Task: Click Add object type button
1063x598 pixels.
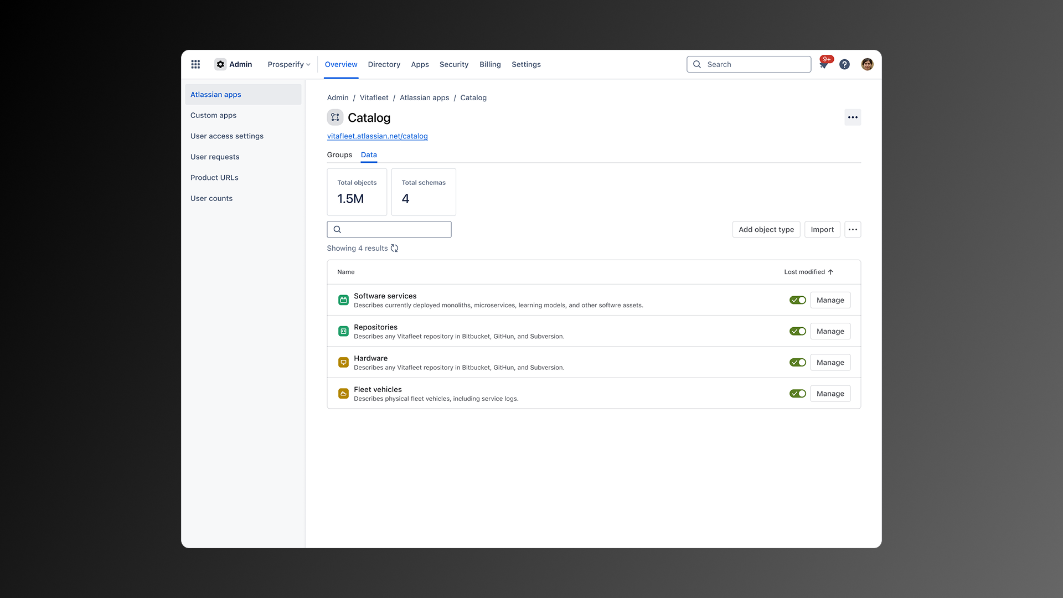Action: tap(766, 229)
